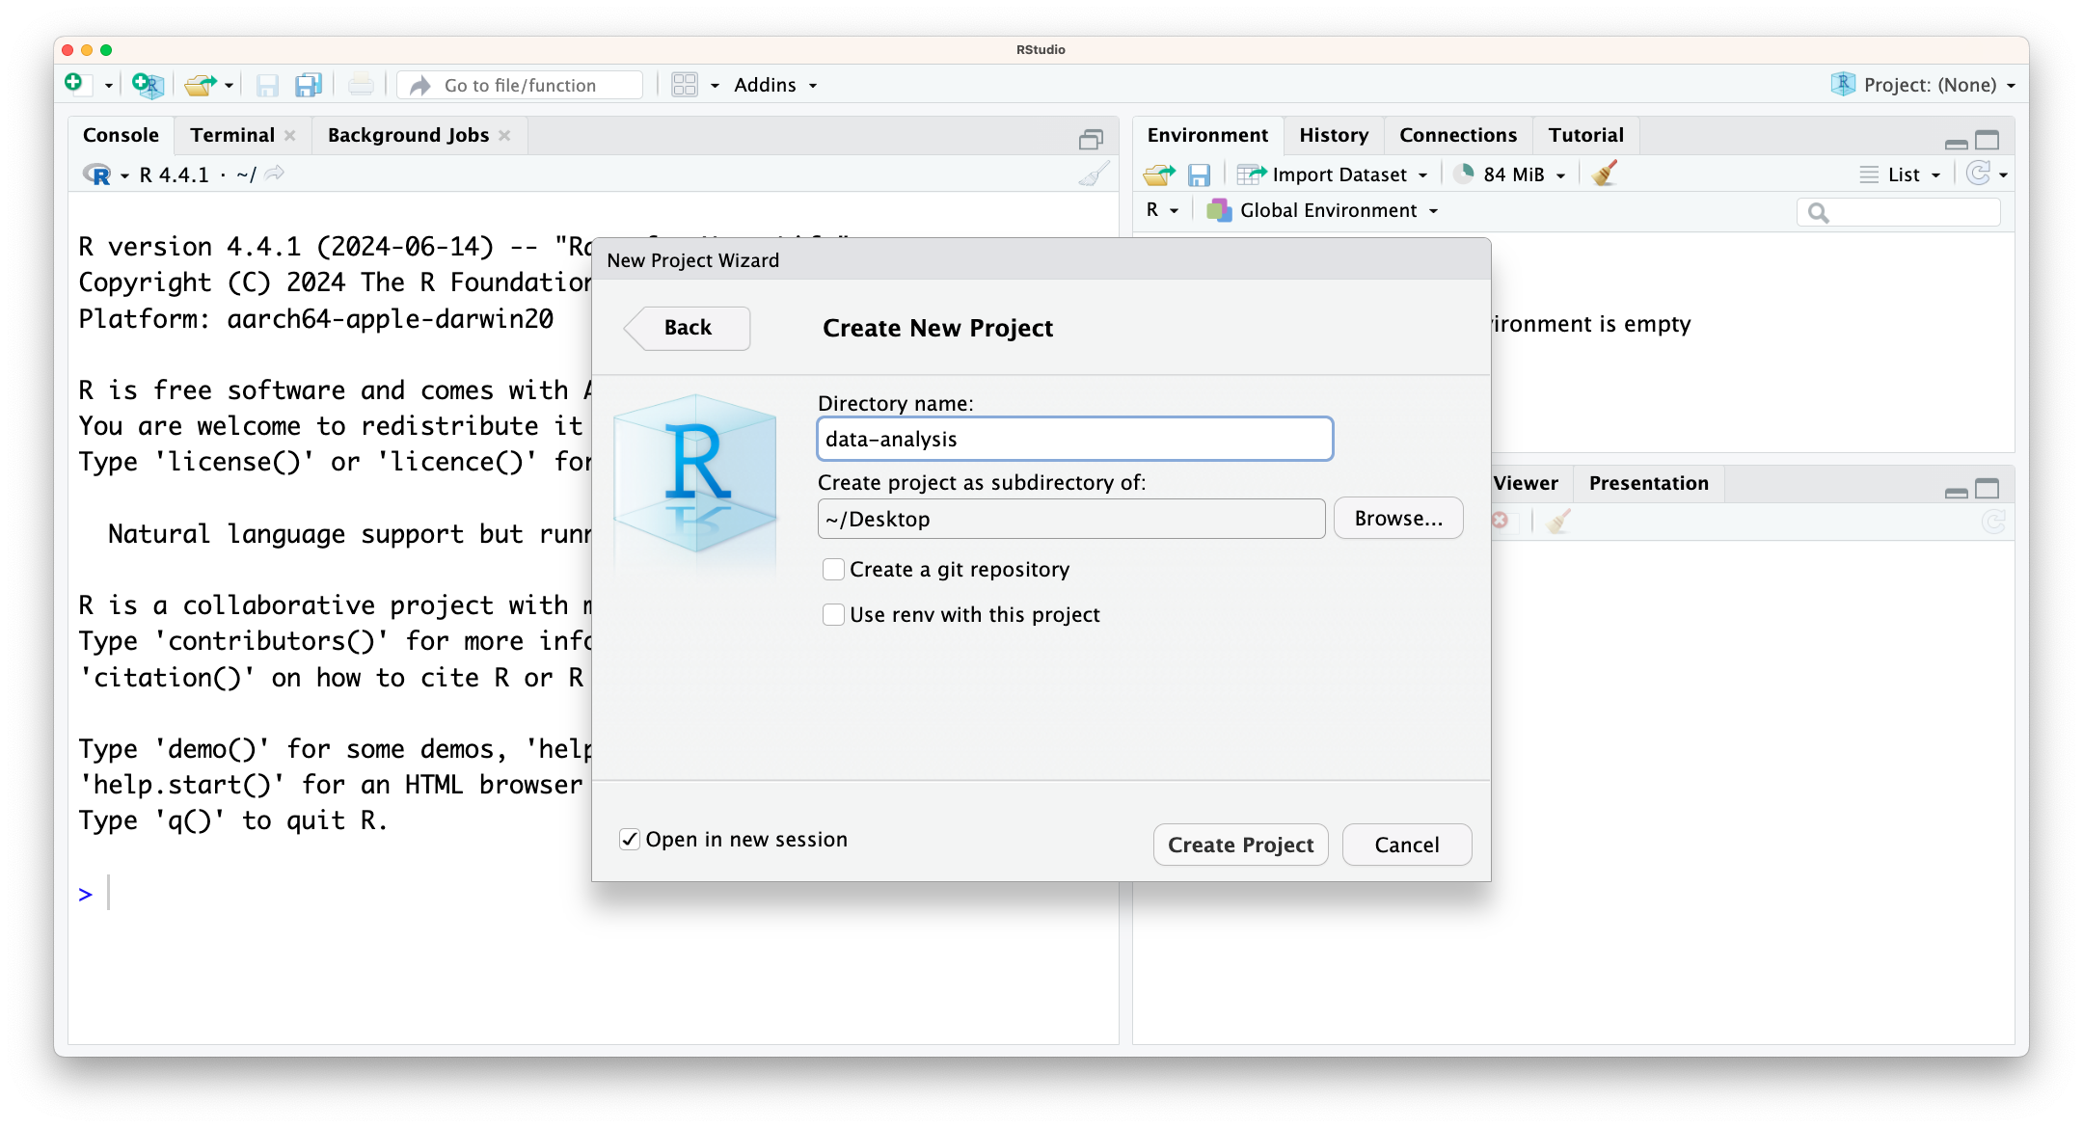Click the Directory name input field
The width and height of the screenshot is (2083, 1128).
(1075, 439)
